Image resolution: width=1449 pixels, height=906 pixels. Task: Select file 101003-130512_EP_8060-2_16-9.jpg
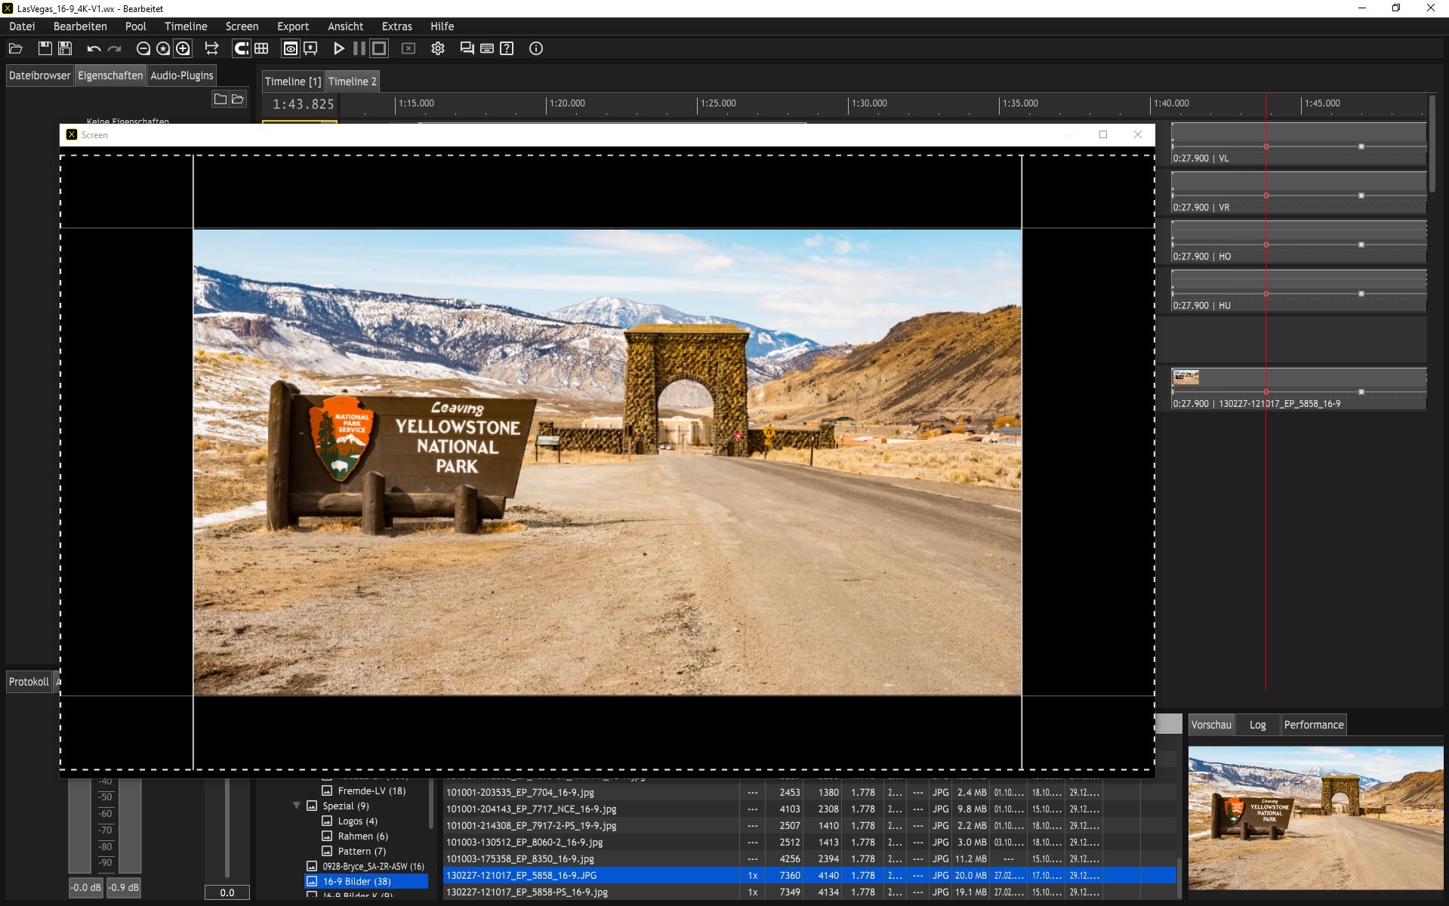pos(809,843)
